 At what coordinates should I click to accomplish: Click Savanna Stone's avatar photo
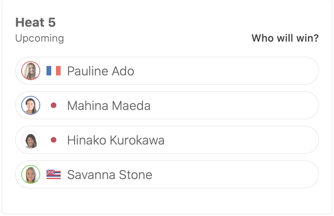point(31,174)
